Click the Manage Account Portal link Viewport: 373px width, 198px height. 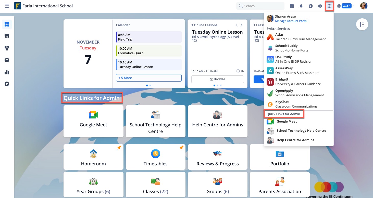coord(291,21)
